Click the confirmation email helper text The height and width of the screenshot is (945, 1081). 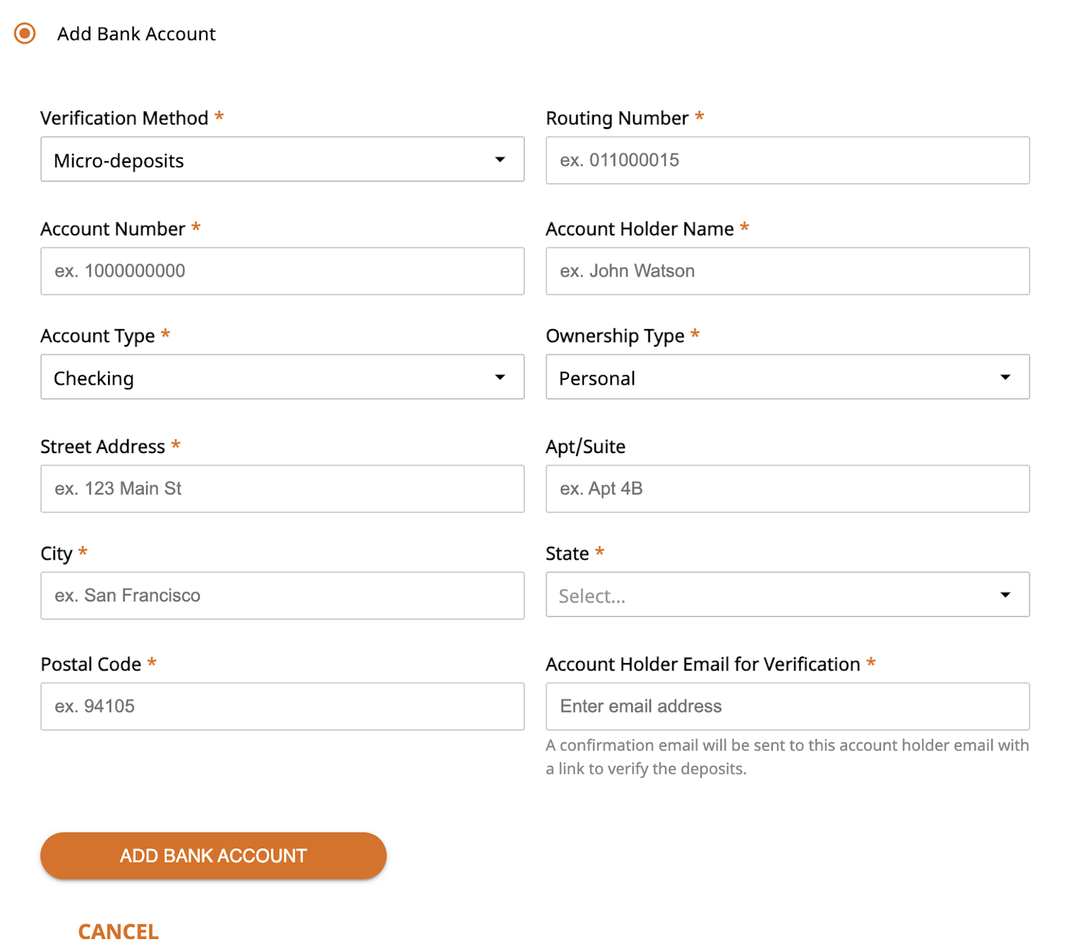coord(787,757)
